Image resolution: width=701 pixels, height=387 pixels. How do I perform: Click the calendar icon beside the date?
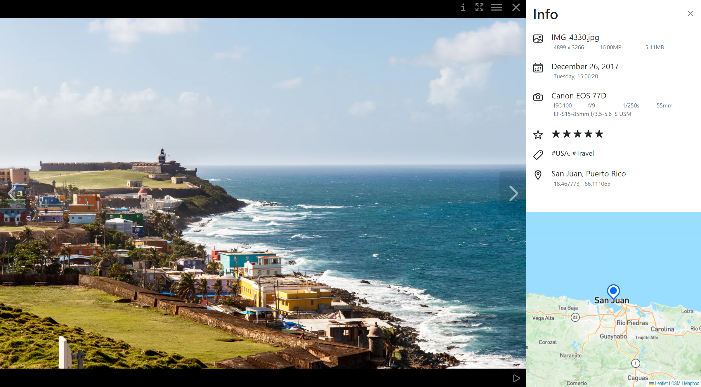pyautogui.click(x=538, y=68)
